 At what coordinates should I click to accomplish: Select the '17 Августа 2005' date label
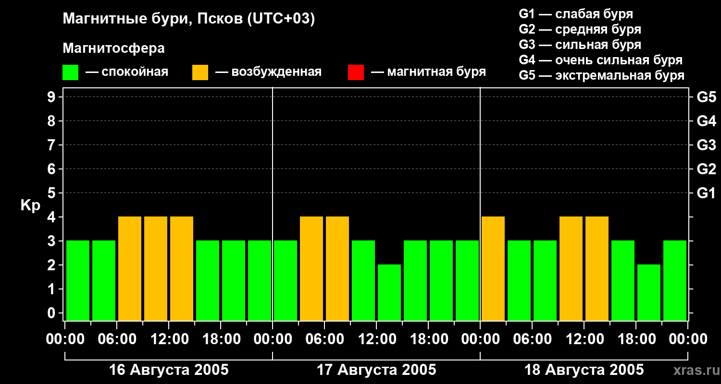376,370
